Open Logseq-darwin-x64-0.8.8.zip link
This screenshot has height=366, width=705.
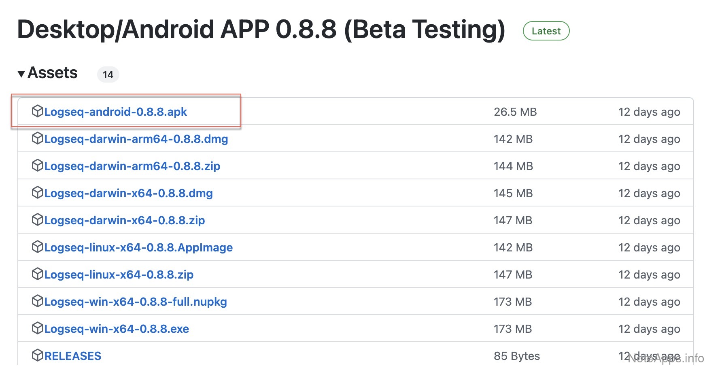click(124, 221)
